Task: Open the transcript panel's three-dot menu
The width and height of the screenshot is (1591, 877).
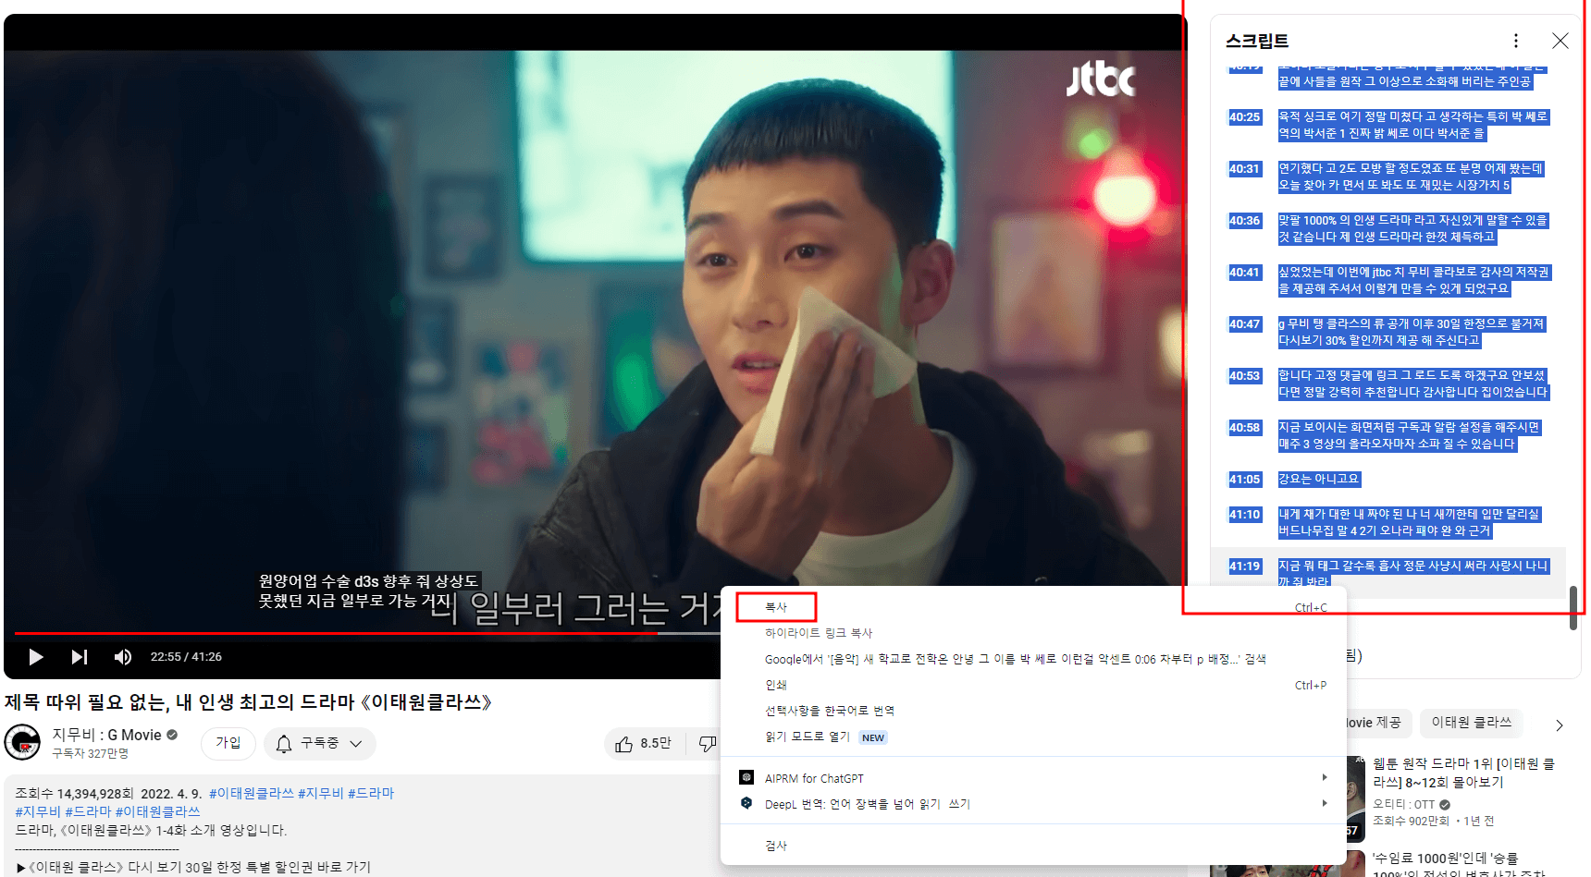Action: 1515,41
